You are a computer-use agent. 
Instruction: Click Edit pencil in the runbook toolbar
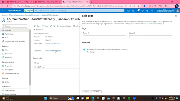pos(53,26)
